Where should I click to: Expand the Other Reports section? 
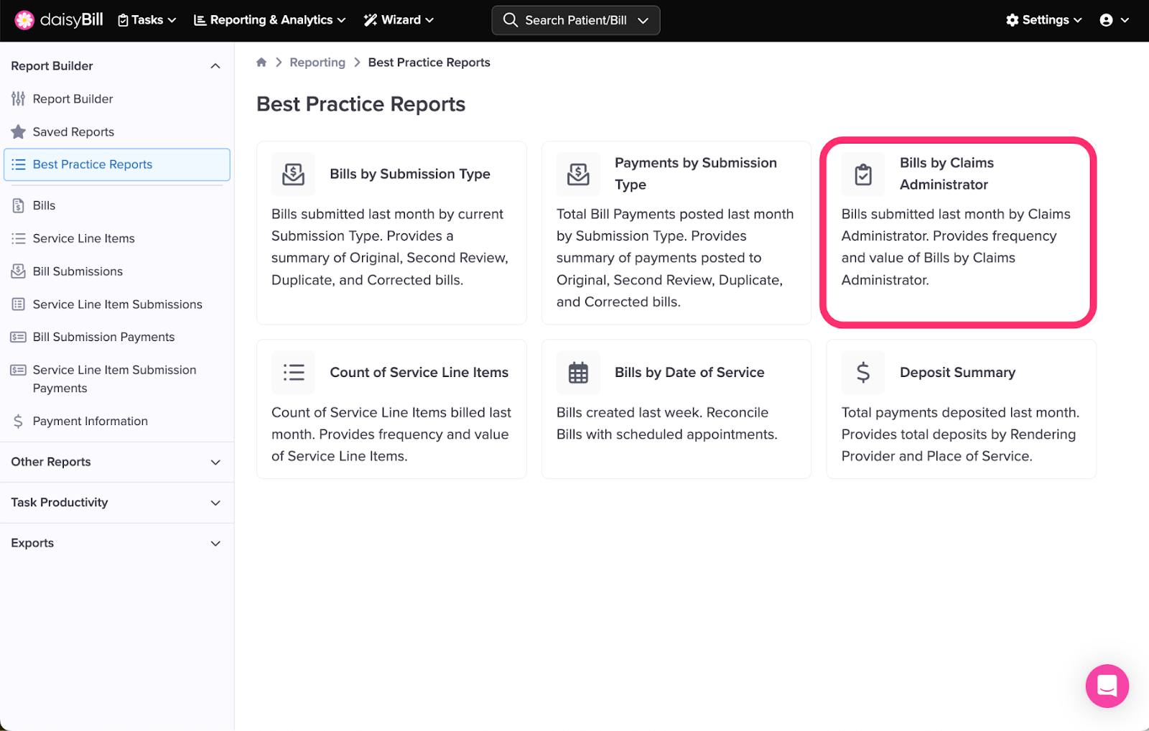point(215,462)
